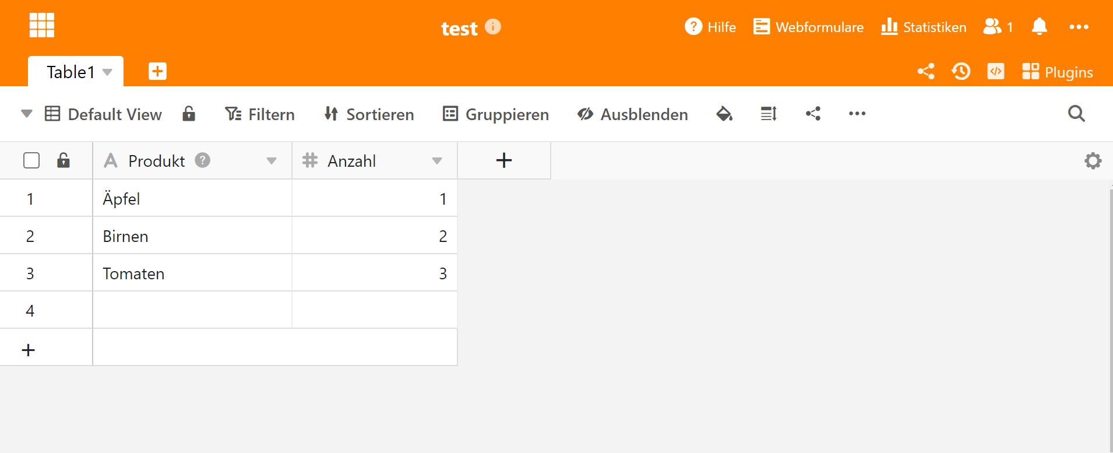Toggle the row selection lock icon

(63, 160)
